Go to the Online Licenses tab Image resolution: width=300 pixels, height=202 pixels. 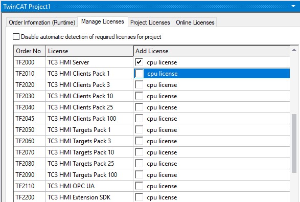pyautogui.click(x=195, y=23)
